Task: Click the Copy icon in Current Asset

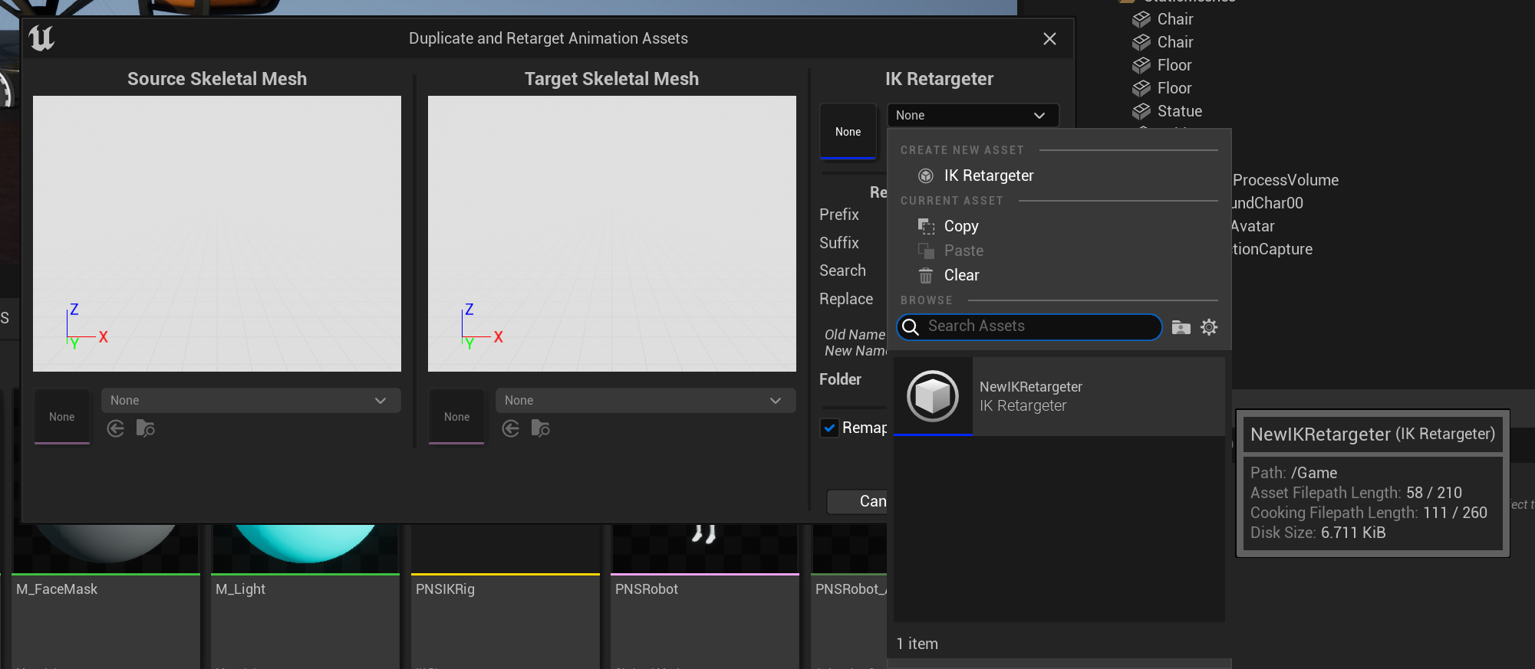Action: coord(926,226)
